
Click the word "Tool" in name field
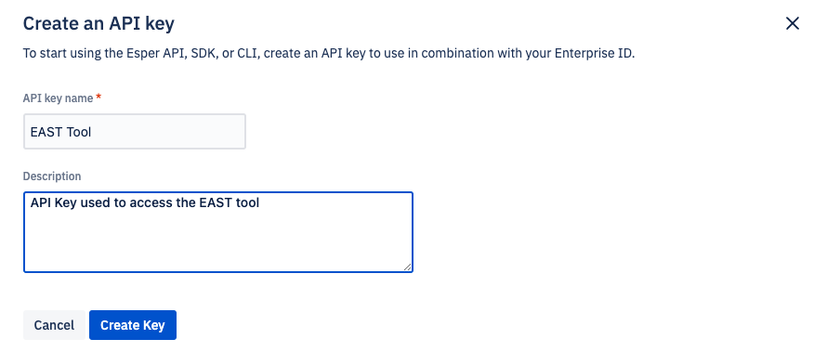78,132
